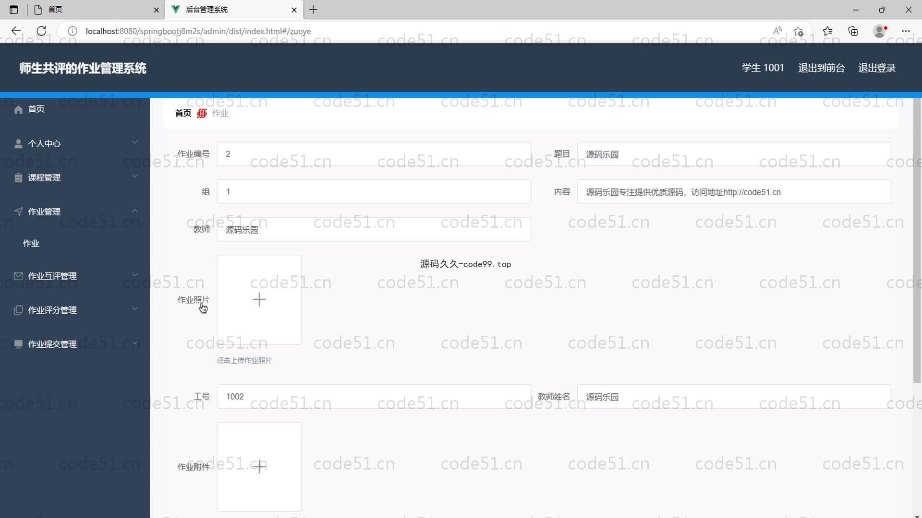Click the 组 input field

374,192
